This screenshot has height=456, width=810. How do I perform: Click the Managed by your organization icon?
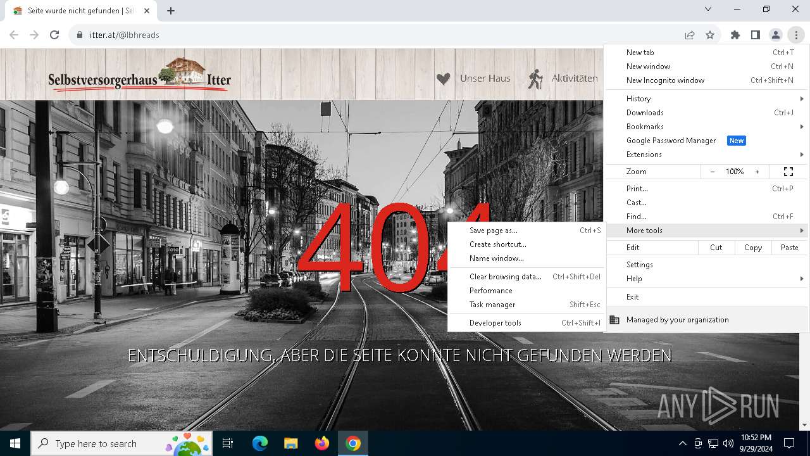[x=614, y=320]
